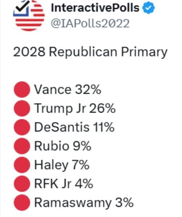Select the DeSantis 11% line
The width and height of the screenshot is (182, 217).
(x=74, y=127)
